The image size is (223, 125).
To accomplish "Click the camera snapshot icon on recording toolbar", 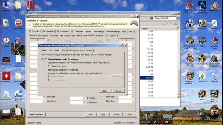I will tap(167, 122).
